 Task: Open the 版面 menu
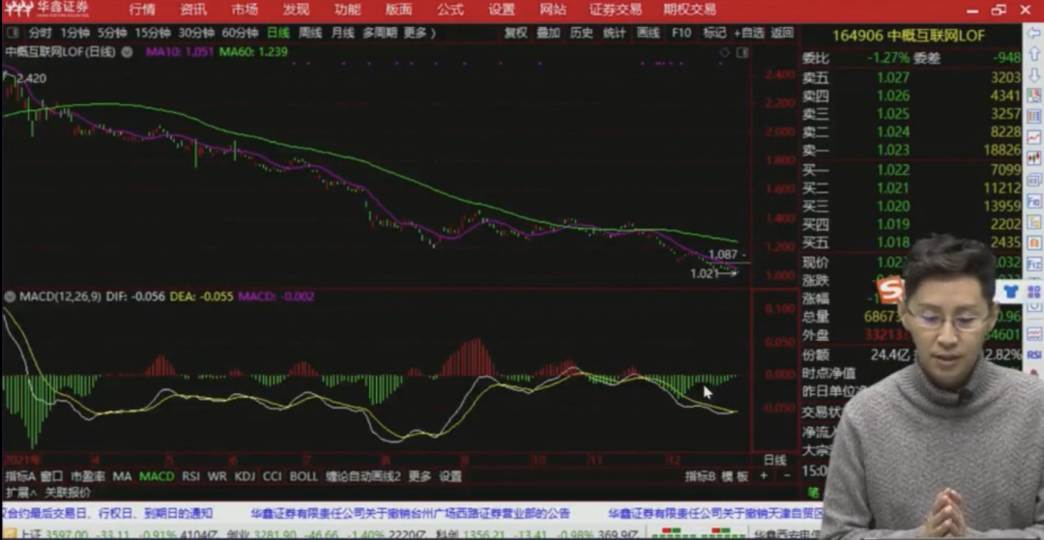tap(398, 10)
